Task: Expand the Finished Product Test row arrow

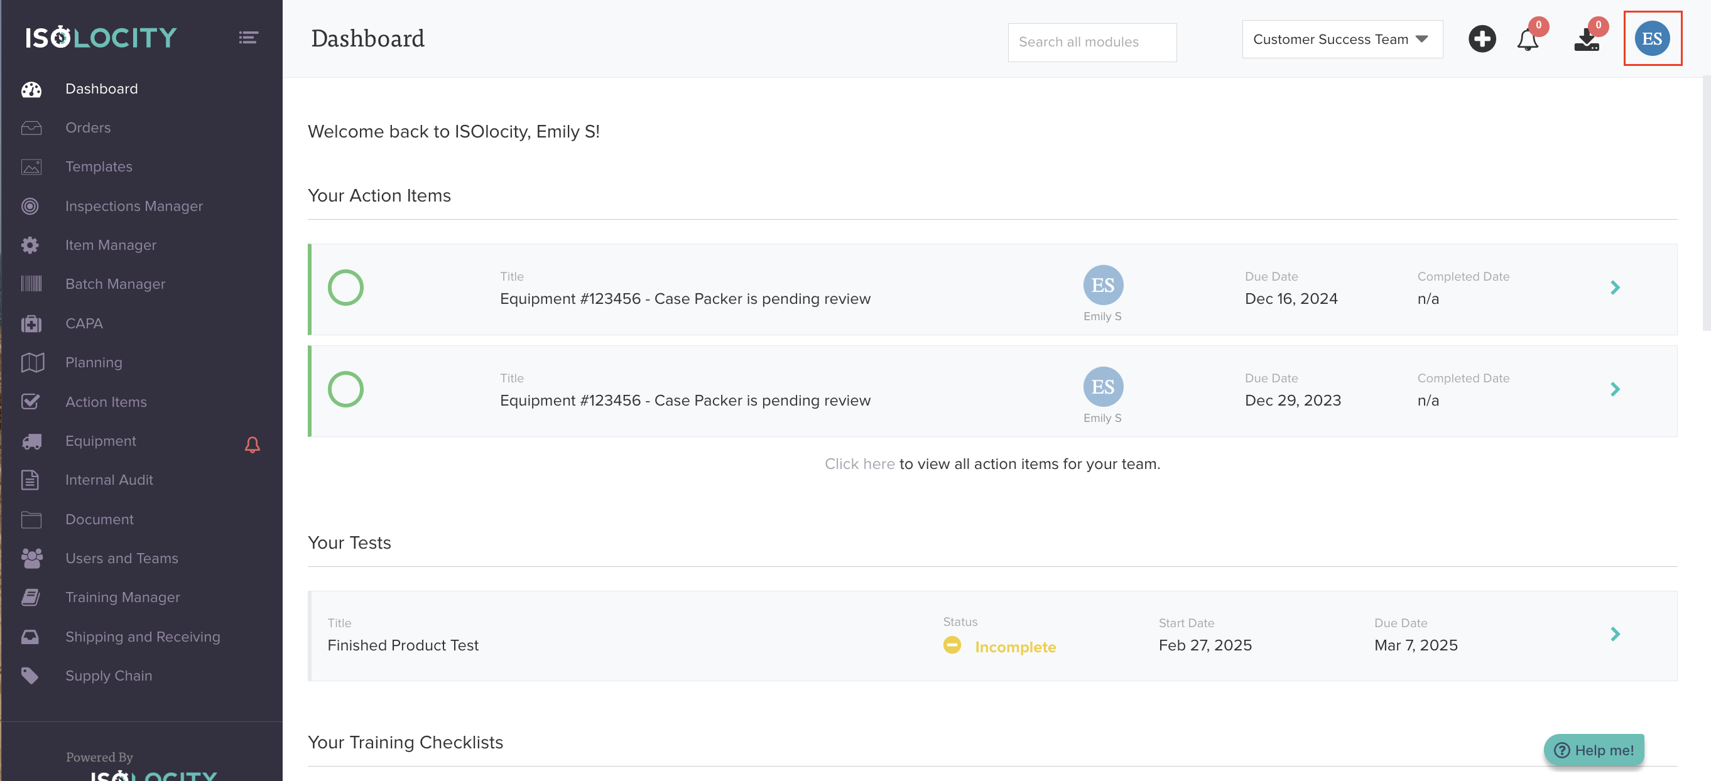Action: 1615,634
